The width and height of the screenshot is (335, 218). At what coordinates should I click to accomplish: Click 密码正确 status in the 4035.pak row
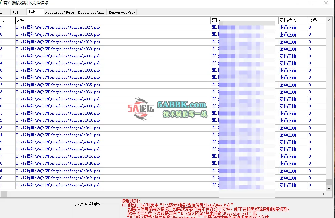click(288, 85)
